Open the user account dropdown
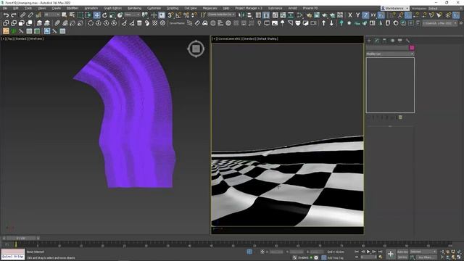464x261 pixels. coord(394,8)
